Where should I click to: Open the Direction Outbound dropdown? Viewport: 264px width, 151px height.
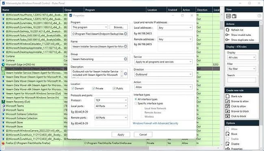tap(163, 74)
